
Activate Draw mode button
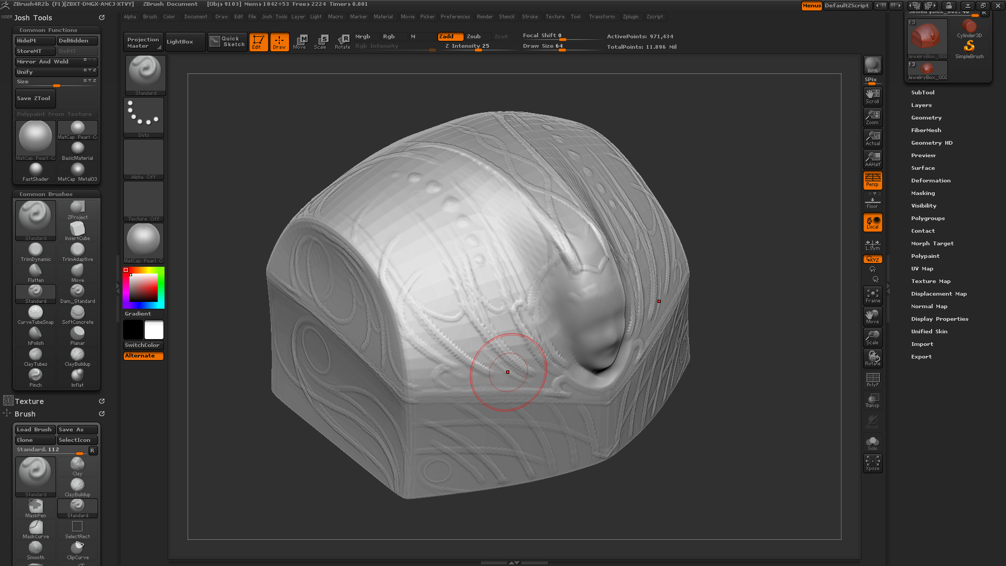pyautogui.click(x=279, y=42)
